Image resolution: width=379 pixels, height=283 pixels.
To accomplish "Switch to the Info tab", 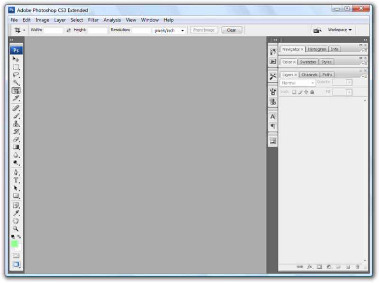I will click(x=334, y=49).
